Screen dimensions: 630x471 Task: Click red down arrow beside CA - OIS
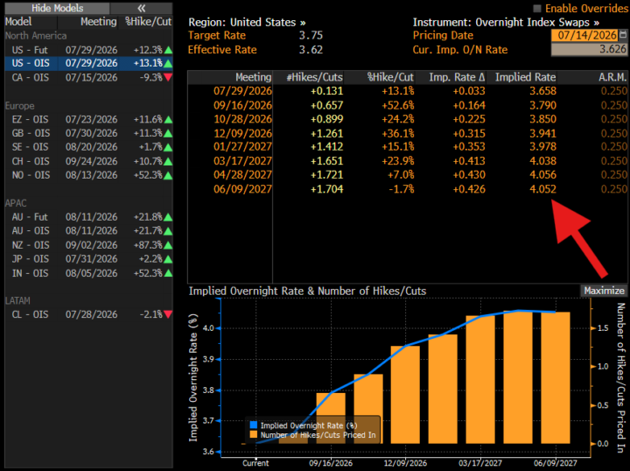pos(168,77)
